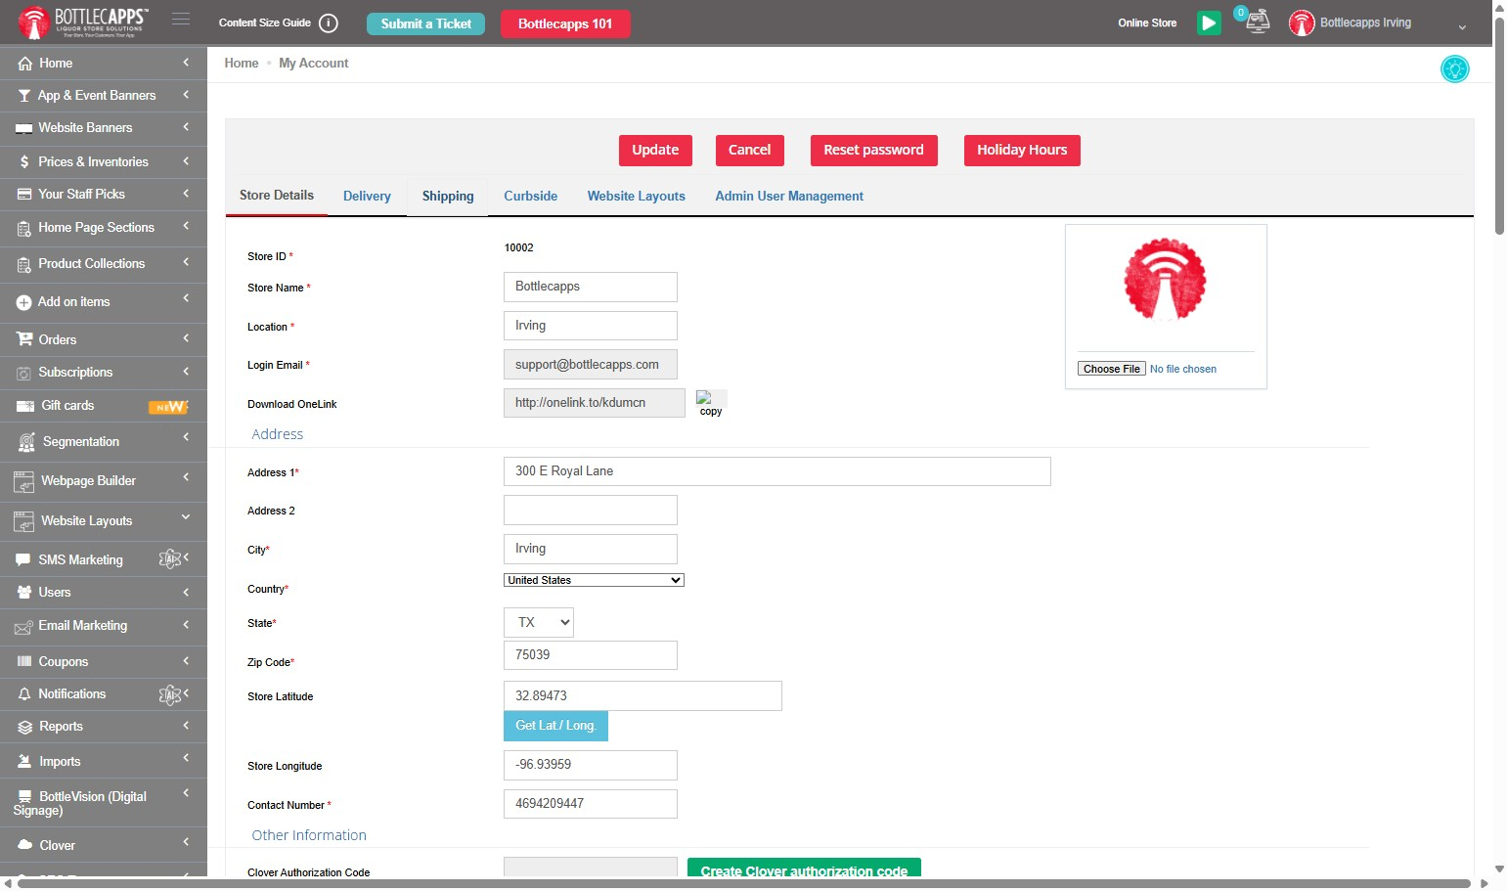Click Submit a Ticket button
The image size is (1507, 891).
(x=425, y=23)
